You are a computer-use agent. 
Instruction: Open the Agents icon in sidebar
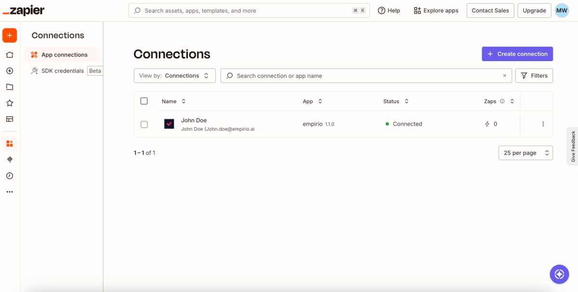[10, 160]
